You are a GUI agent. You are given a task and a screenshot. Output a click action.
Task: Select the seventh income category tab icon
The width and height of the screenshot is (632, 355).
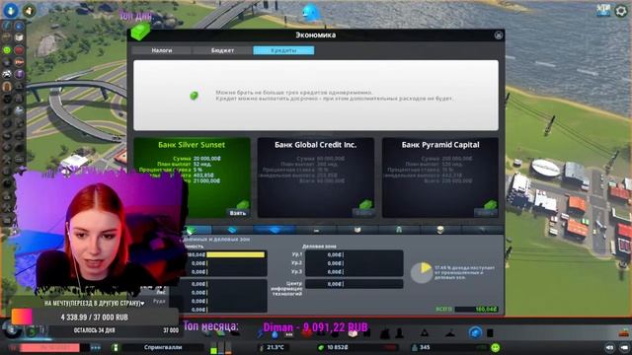point(440,230)
